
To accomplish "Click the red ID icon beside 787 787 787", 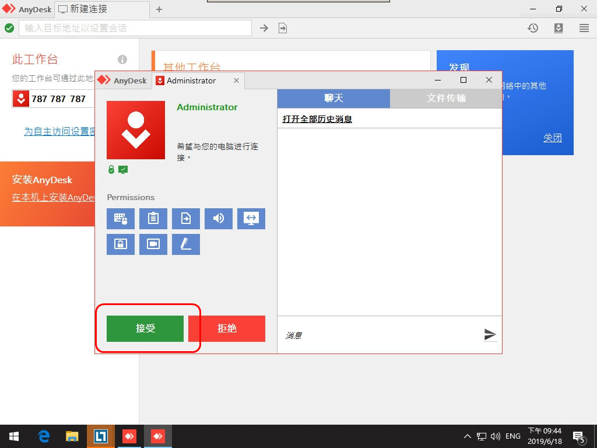I will click(21, 99).
